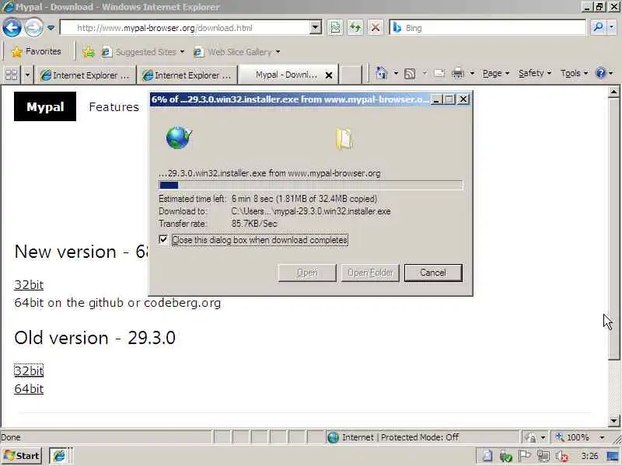Click the page scrollbar up arrow
Image resolution: width=622 pixels, height=466 pixels.
tap(613, 92)
